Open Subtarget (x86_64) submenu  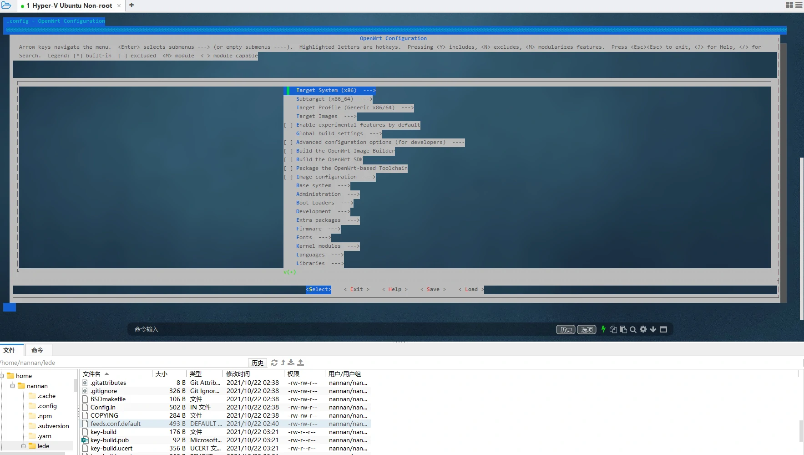[x=334, y=99]
